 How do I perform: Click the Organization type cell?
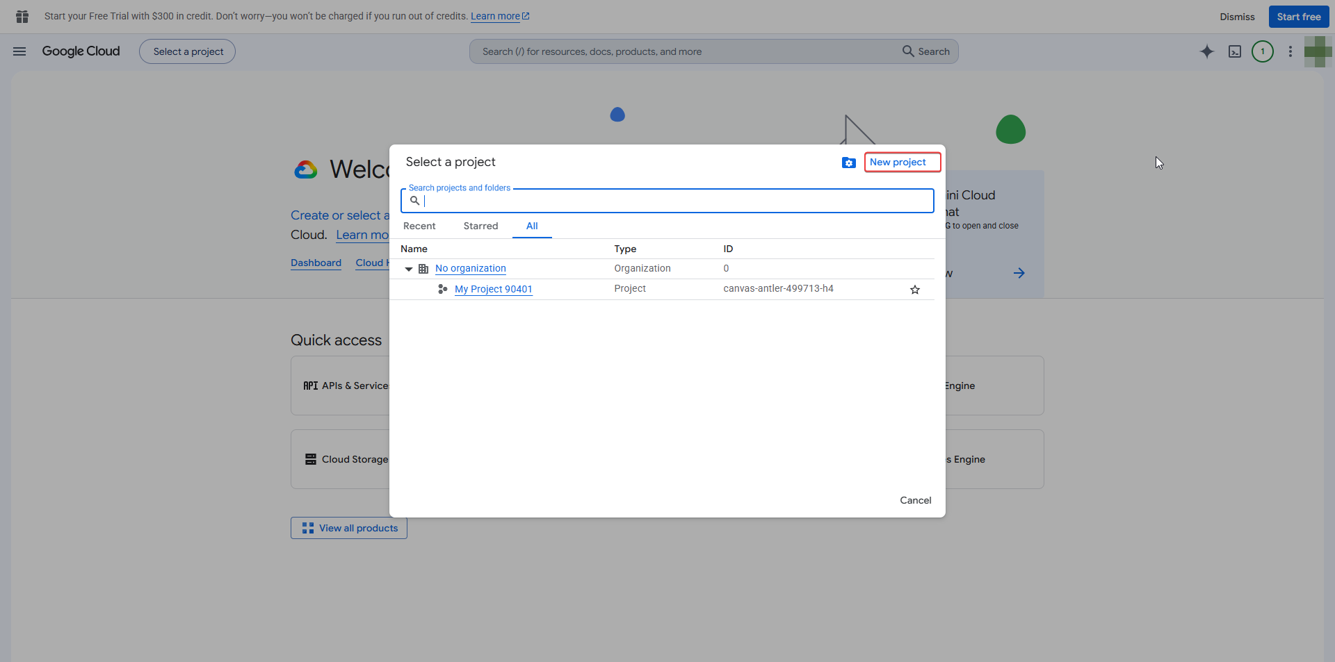coord(642,269)
